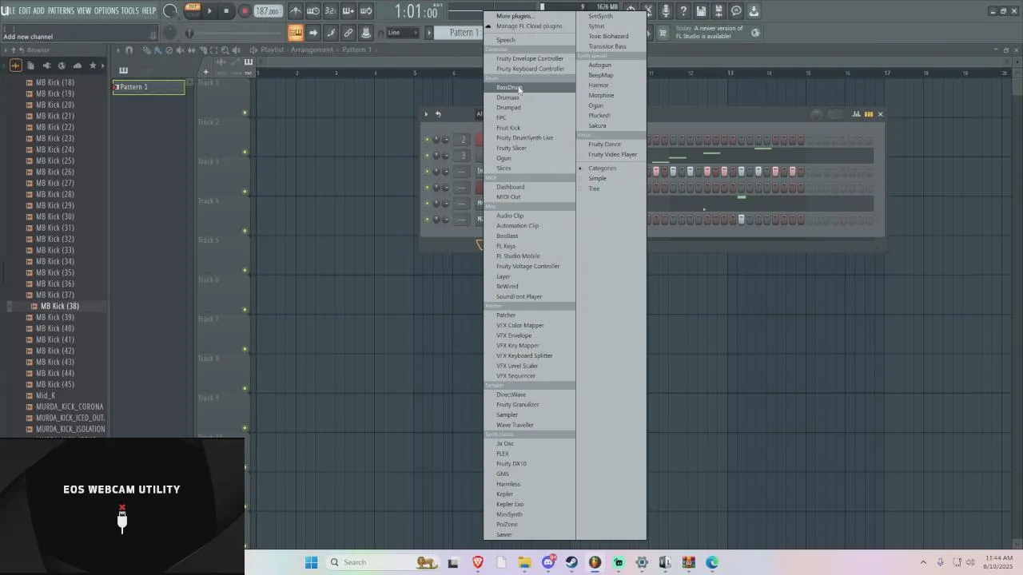Open the ADD menu
The image size is (1023, 575).
(39, 10)
